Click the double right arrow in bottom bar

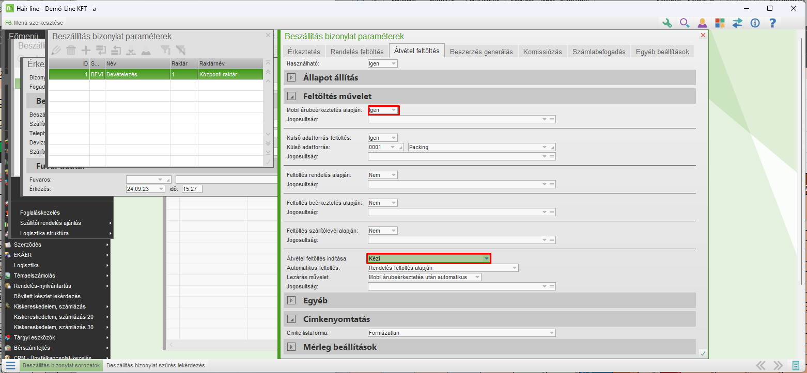(779, 365)
